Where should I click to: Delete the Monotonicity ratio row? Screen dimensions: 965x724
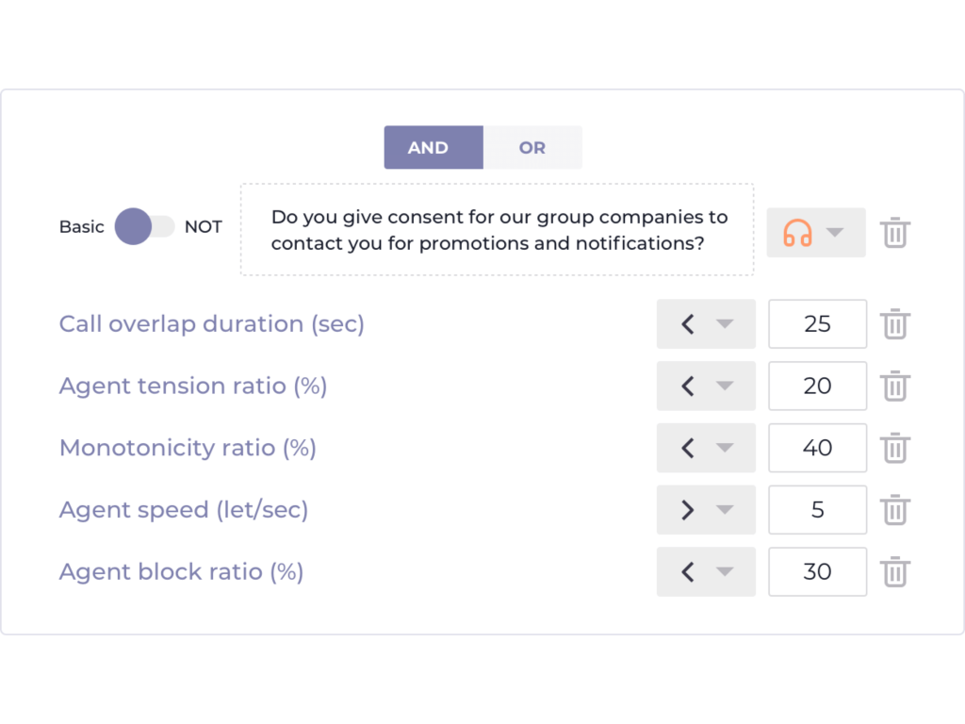(894, 448)
